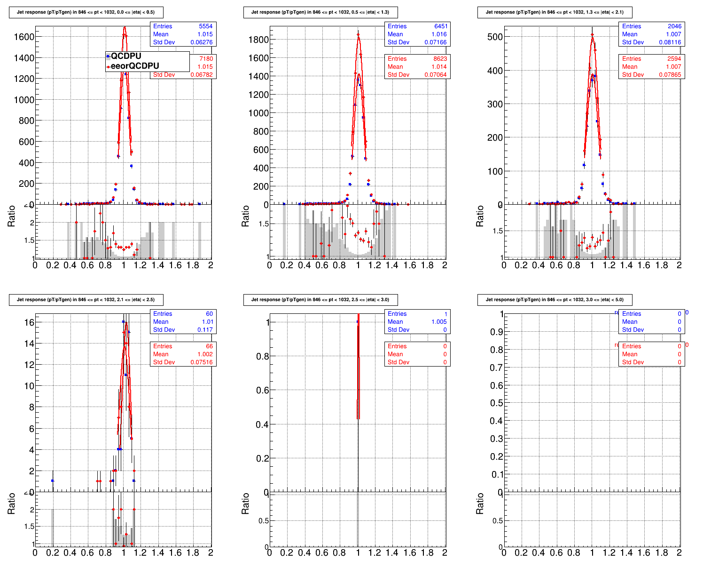Select the plot title for 1.3 <= |eta| < 2.1
The image size is (703, 575).
pyautogui.click(x=555, y=13)
